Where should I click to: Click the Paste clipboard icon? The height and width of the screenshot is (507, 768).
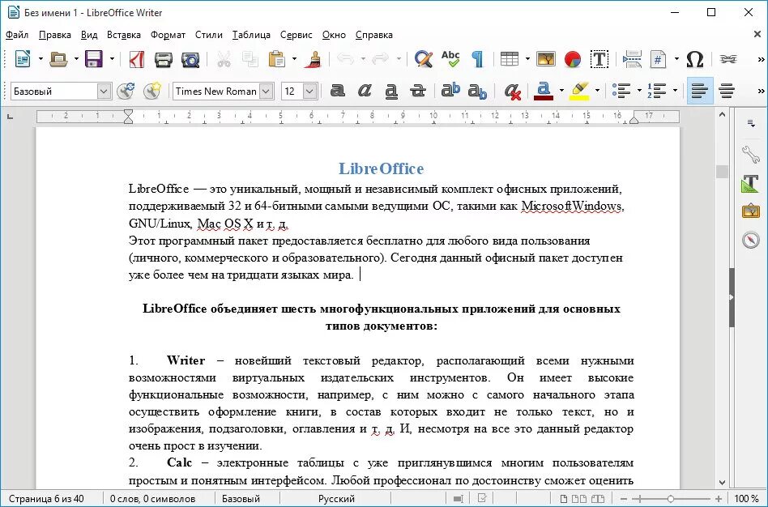coord(277,59)
